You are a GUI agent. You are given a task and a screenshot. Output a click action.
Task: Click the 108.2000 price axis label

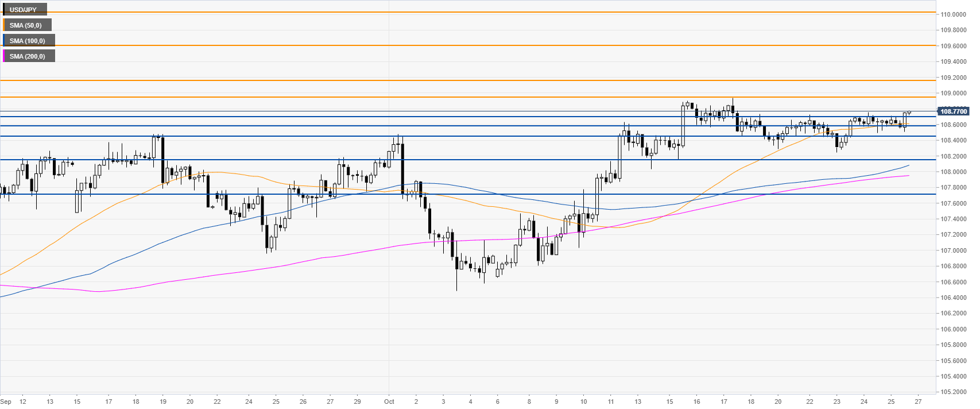coord(953,156)
